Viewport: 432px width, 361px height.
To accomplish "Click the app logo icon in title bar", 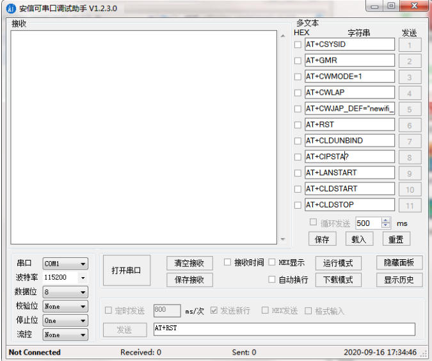I will 11,8.
